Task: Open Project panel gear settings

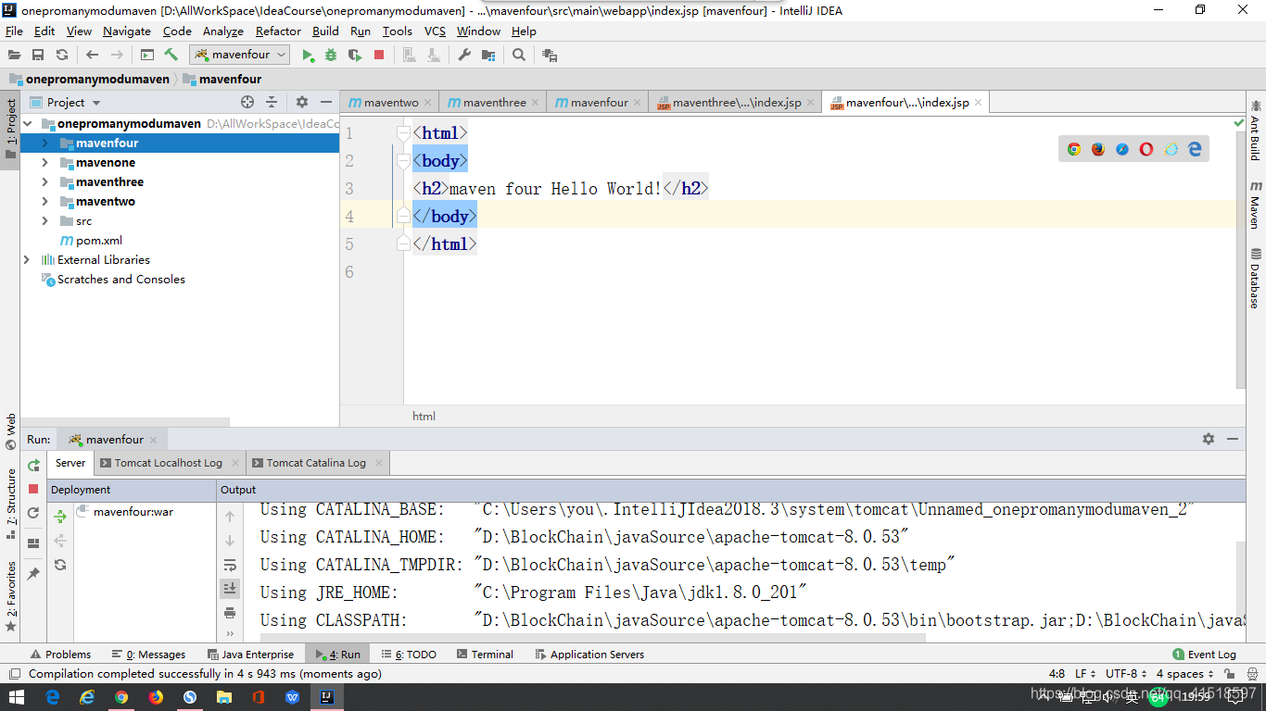Action: [301, 102]
